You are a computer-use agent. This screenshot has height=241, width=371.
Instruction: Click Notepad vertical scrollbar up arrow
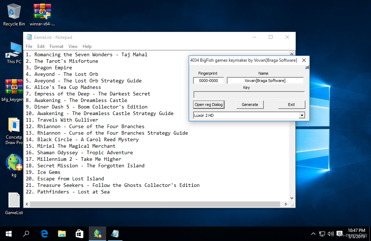tap(292, 54)
